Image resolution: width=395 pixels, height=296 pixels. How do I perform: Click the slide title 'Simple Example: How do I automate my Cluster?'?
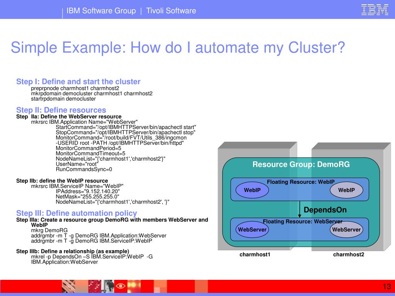178,47
